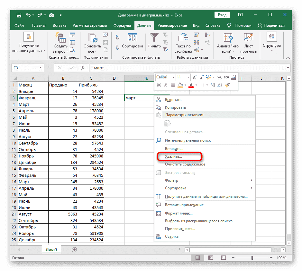Expand the Name Box dropdown arrow
This screenshot has height=271, width=302.
pos(41,68)
